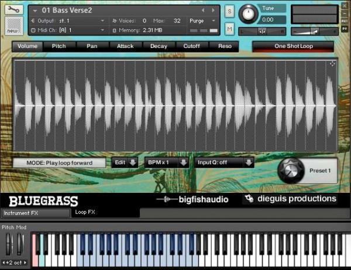
Task: Click the Preset 1 label
Action: pos(320,171)
